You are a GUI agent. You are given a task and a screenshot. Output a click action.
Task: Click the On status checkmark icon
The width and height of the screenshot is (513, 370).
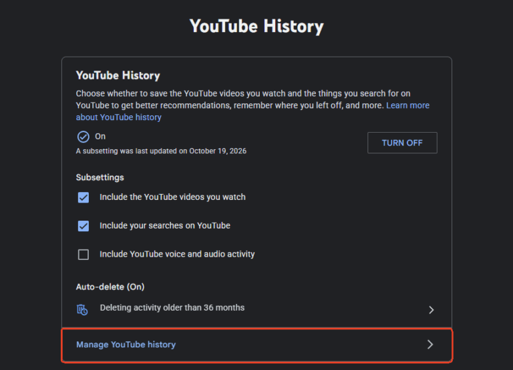click(83, 137)
